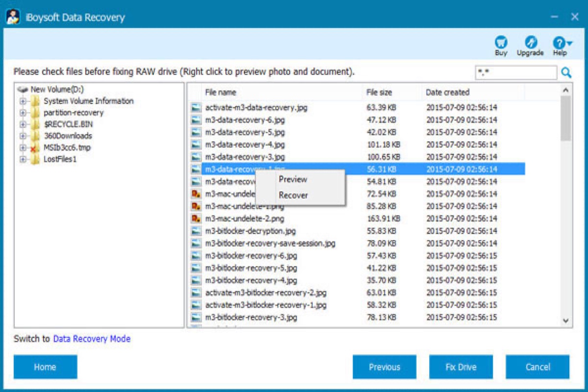The width and height of the screenshot is (588, 392).
Task: Click the Buy shopping cart icon
Action: (501, 42)
